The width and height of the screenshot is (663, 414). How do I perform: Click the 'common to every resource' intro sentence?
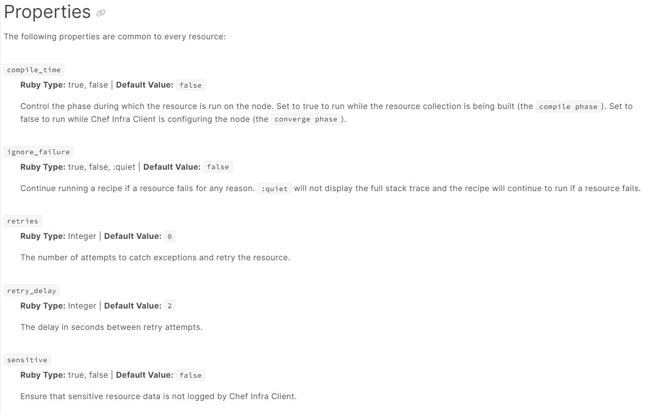(115, 37)
